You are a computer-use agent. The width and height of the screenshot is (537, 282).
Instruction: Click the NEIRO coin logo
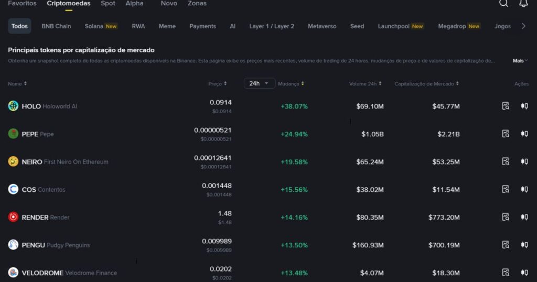13,161
